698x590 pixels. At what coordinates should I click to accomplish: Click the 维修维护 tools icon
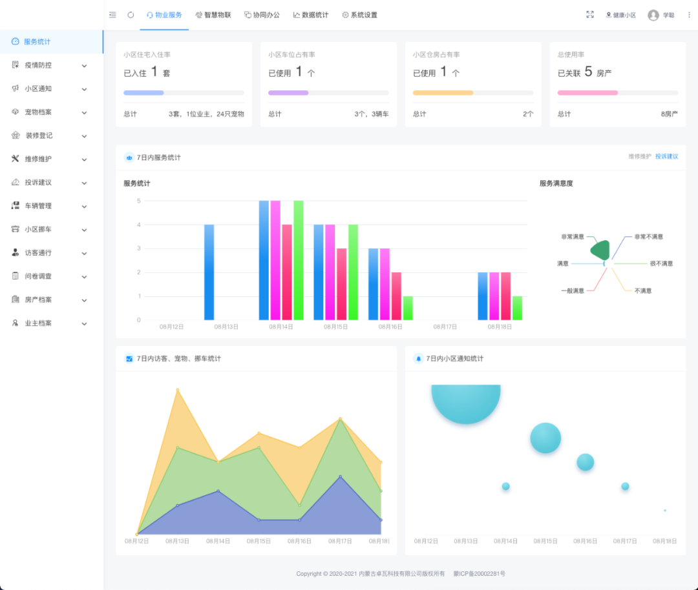[x=15, y=159]
